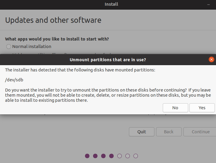The height and width of the screenshot is (163, 216).
Task: Click the first filled progress dot
Action: (87, 156)
